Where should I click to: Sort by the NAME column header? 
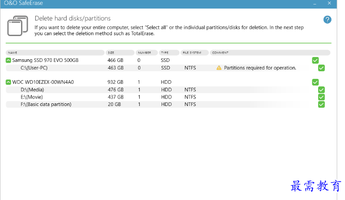point(55,53)
